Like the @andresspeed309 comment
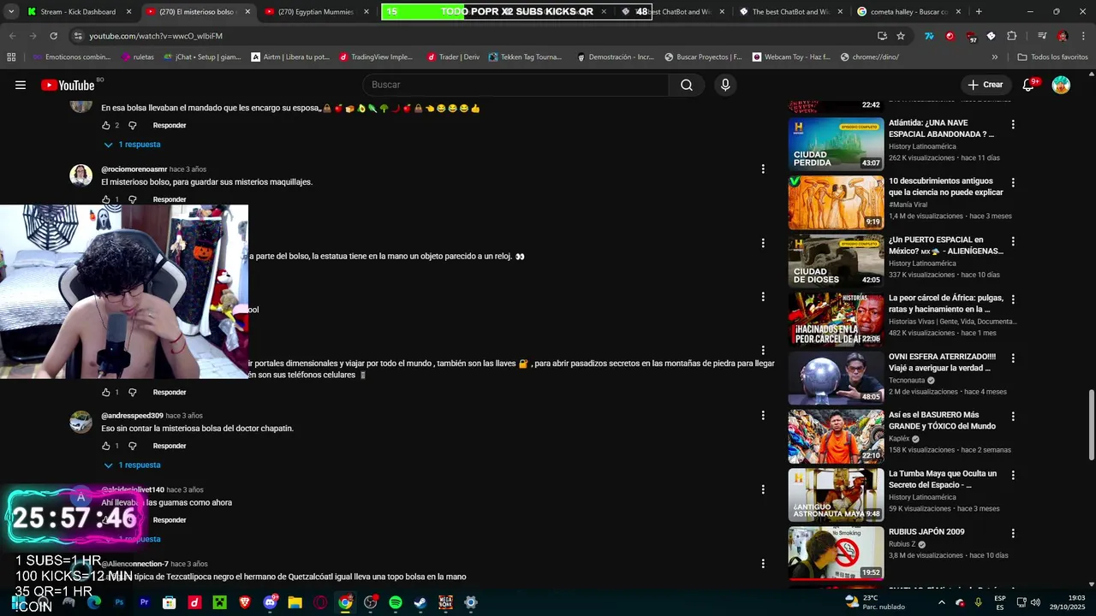The width and height of the screenshot is (1096, 616). point(106,446)
